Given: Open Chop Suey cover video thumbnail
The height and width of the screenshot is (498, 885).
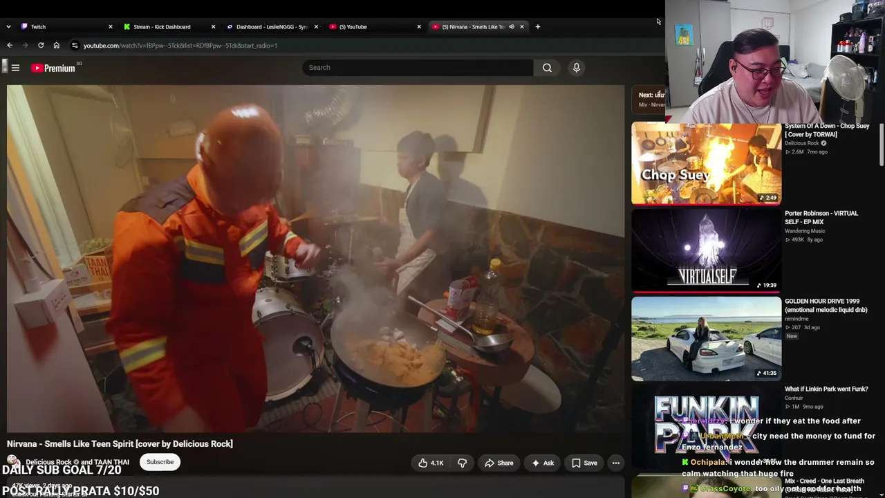Looking at the screenshot, I should [x=706, y=164].
